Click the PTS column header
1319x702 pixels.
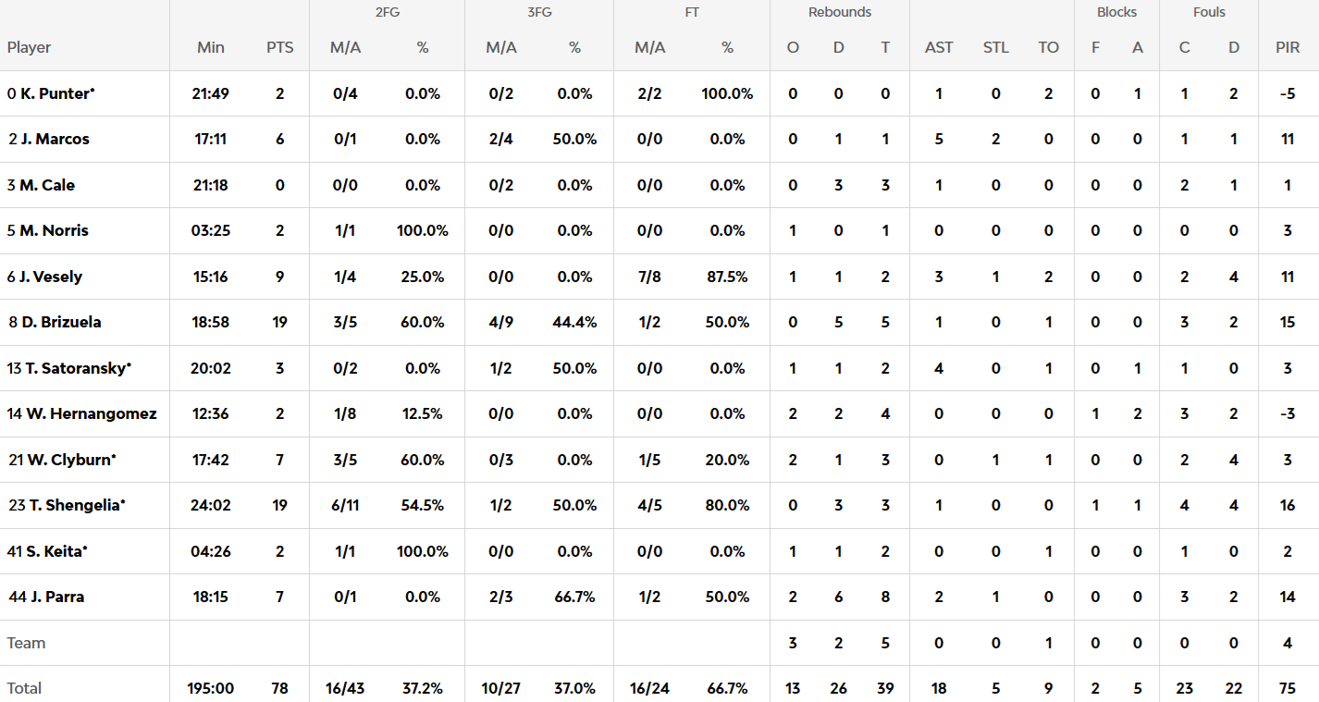coord(279,47)
